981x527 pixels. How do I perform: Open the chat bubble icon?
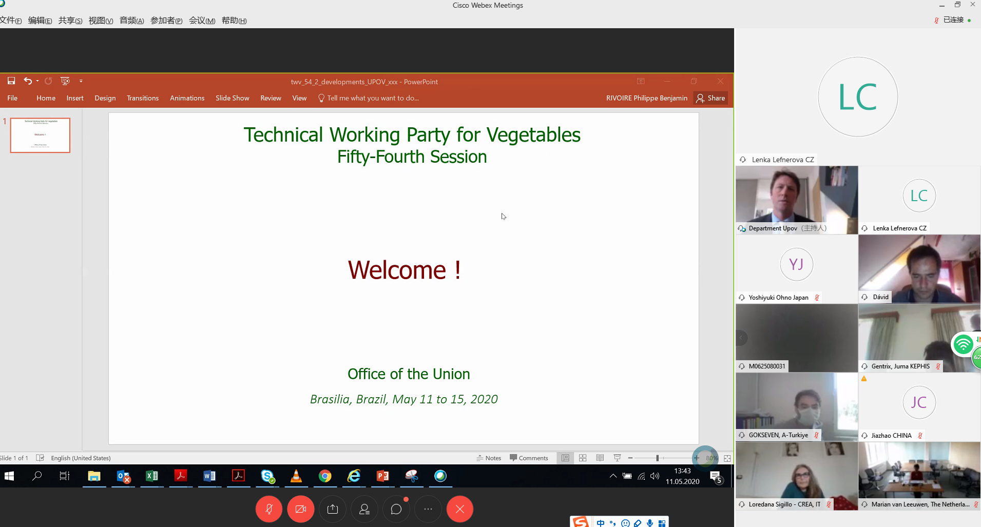pyautogui.click(x=396, y=509)
